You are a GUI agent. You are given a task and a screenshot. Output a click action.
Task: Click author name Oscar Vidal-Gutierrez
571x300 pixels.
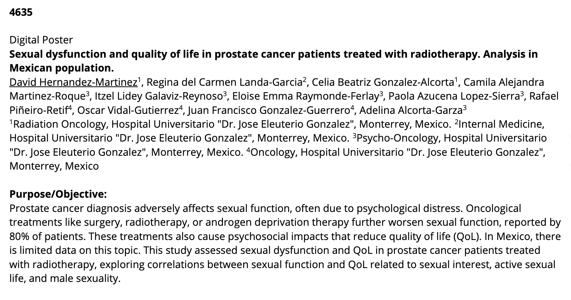click(128, 110)
